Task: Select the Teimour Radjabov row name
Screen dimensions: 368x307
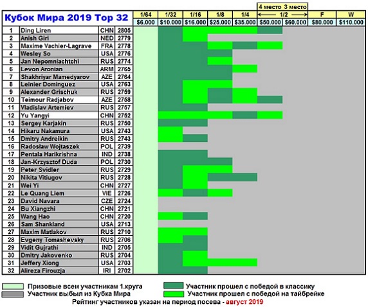Action: point(59,100)
